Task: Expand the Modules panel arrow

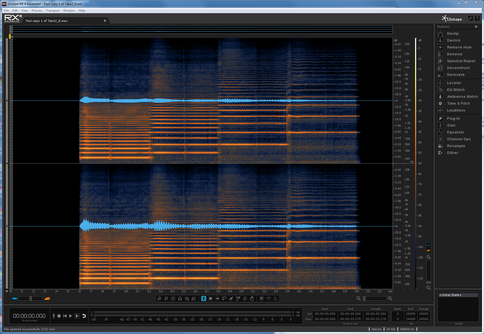Action: click(476, 27)
